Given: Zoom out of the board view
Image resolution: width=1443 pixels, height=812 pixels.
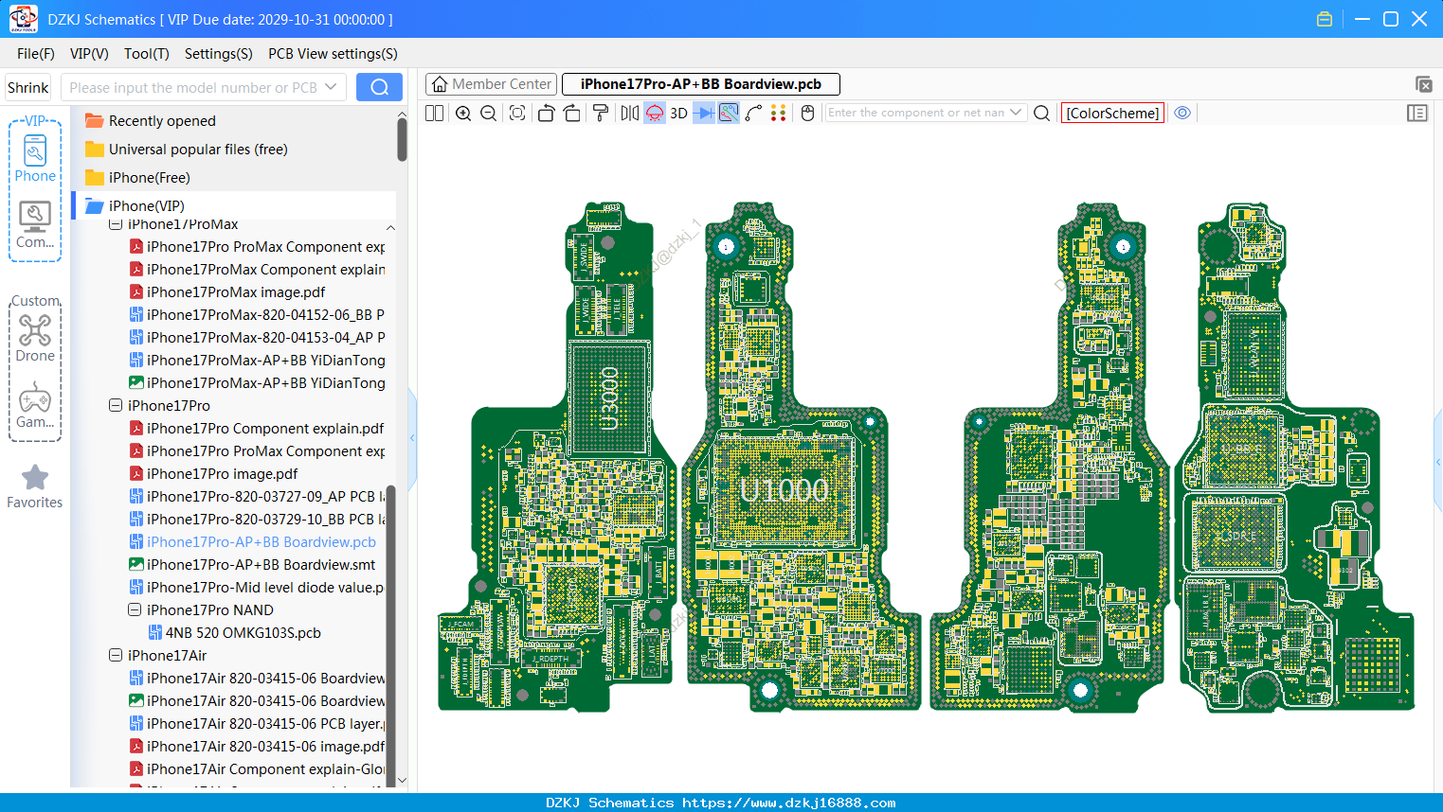Looking at the screenshot, I should click(x=489, y=113).
